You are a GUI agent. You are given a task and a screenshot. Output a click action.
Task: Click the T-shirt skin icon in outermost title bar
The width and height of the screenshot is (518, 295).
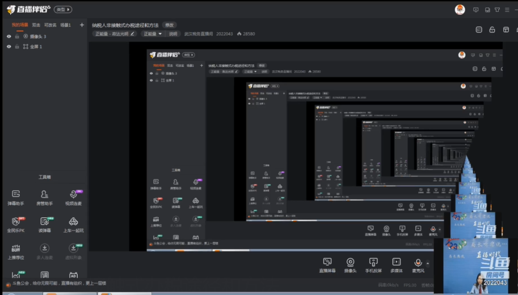tap(497, 10)
